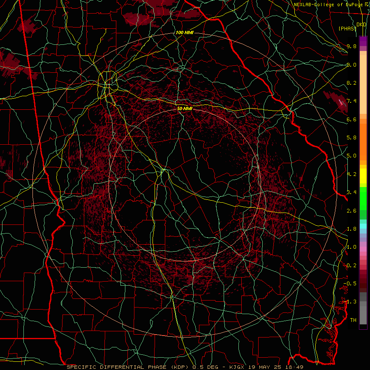Click the "-1.3" legend value

click(350, 302)
